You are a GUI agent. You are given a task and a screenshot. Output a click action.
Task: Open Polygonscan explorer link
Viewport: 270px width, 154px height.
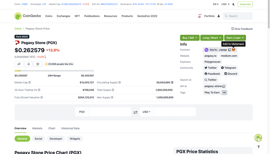tap(213, 62)
